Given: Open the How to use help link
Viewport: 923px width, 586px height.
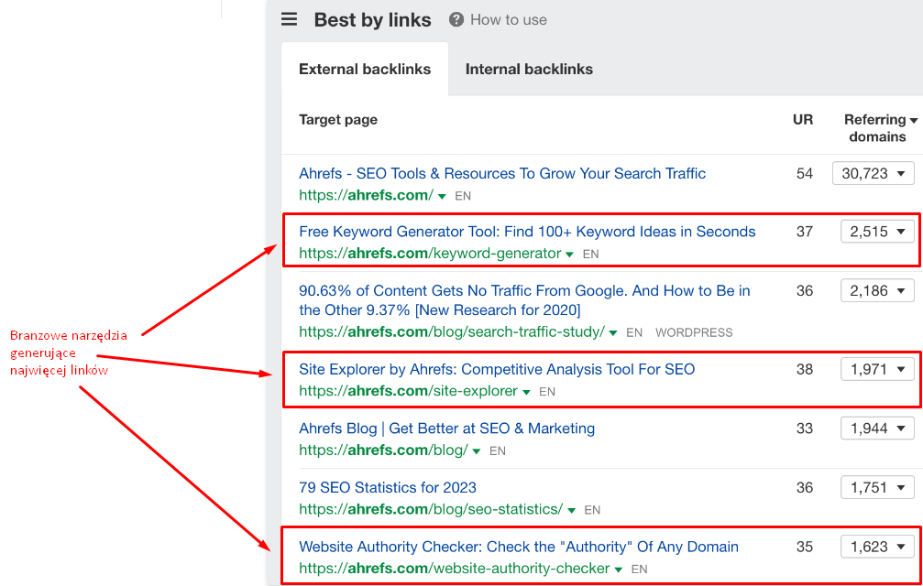Looking at the screenshot, I should (x=509, y=19).
